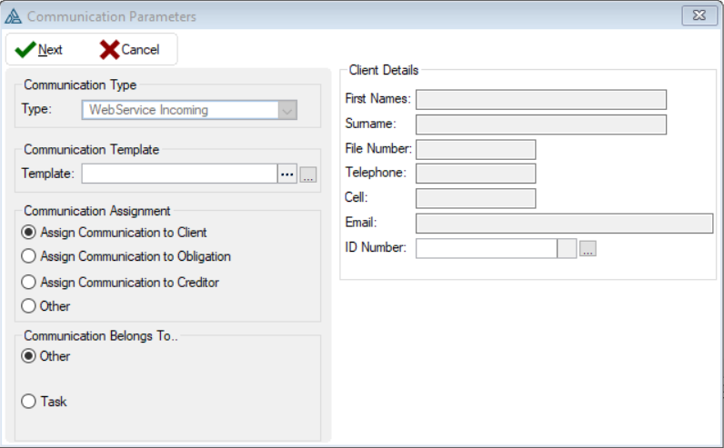Select Assign Communication to Creditor
The image size is (724, 448).
tap(29, 282)
